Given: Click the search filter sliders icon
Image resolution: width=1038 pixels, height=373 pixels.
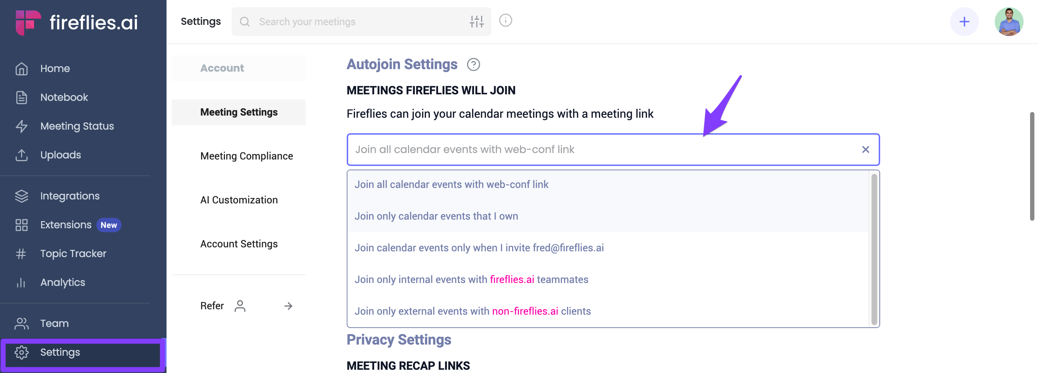Looking at the screenshot, I should click(476, 21).
